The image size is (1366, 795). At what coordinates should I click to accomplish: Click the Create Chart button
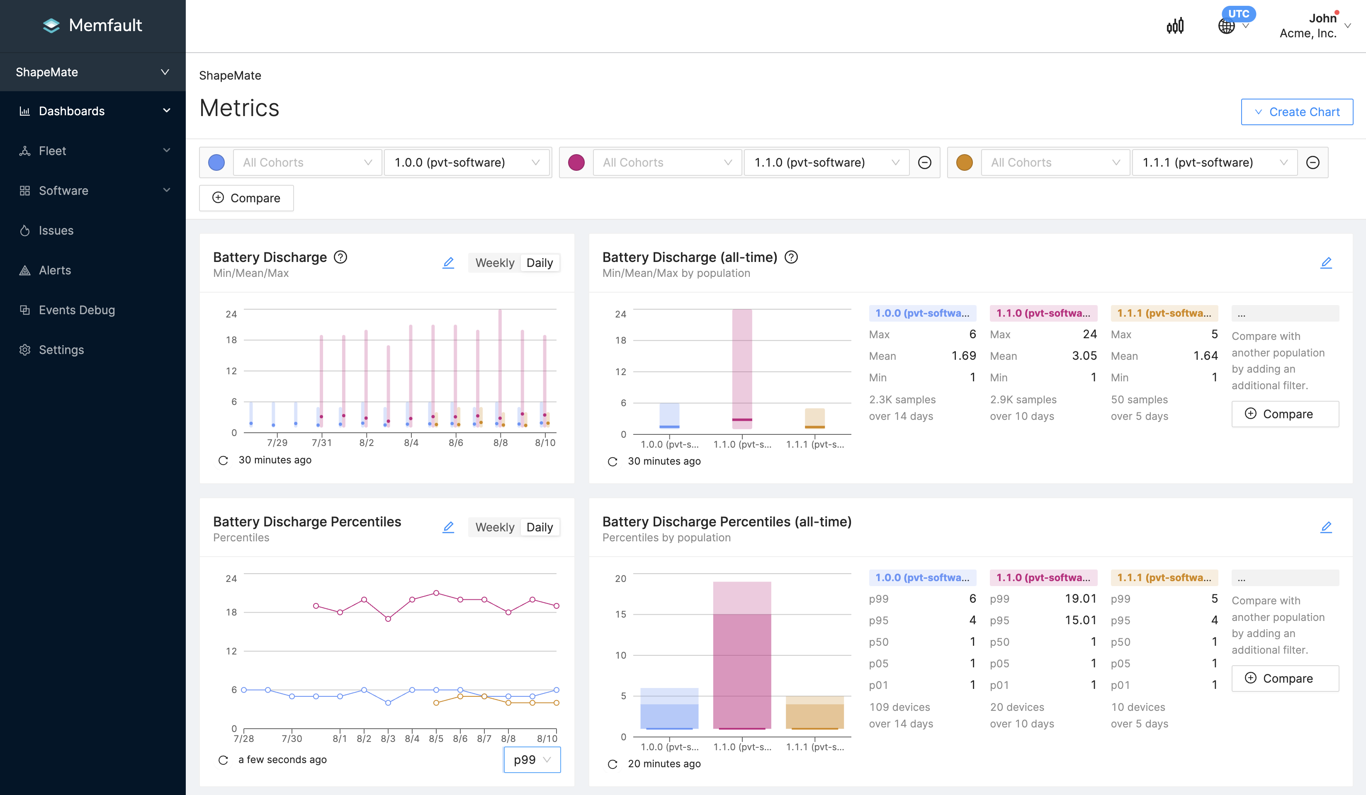[1297, 111]
